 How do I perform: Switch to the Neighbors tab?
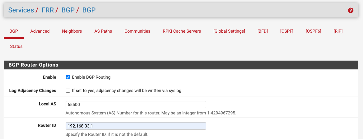coord(72,31)
